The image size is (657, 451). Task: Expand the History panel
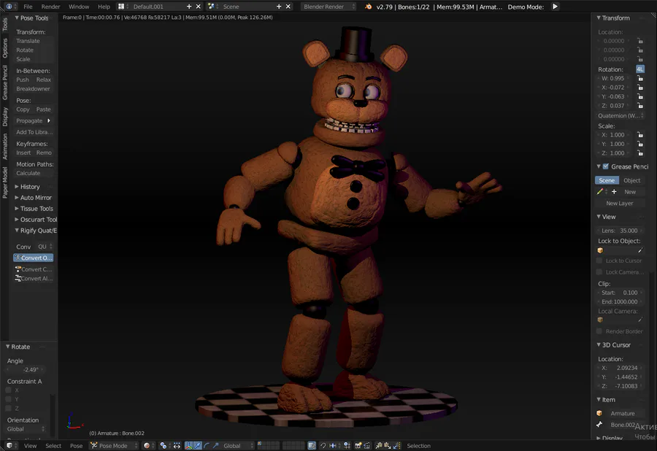coord(17,186)
